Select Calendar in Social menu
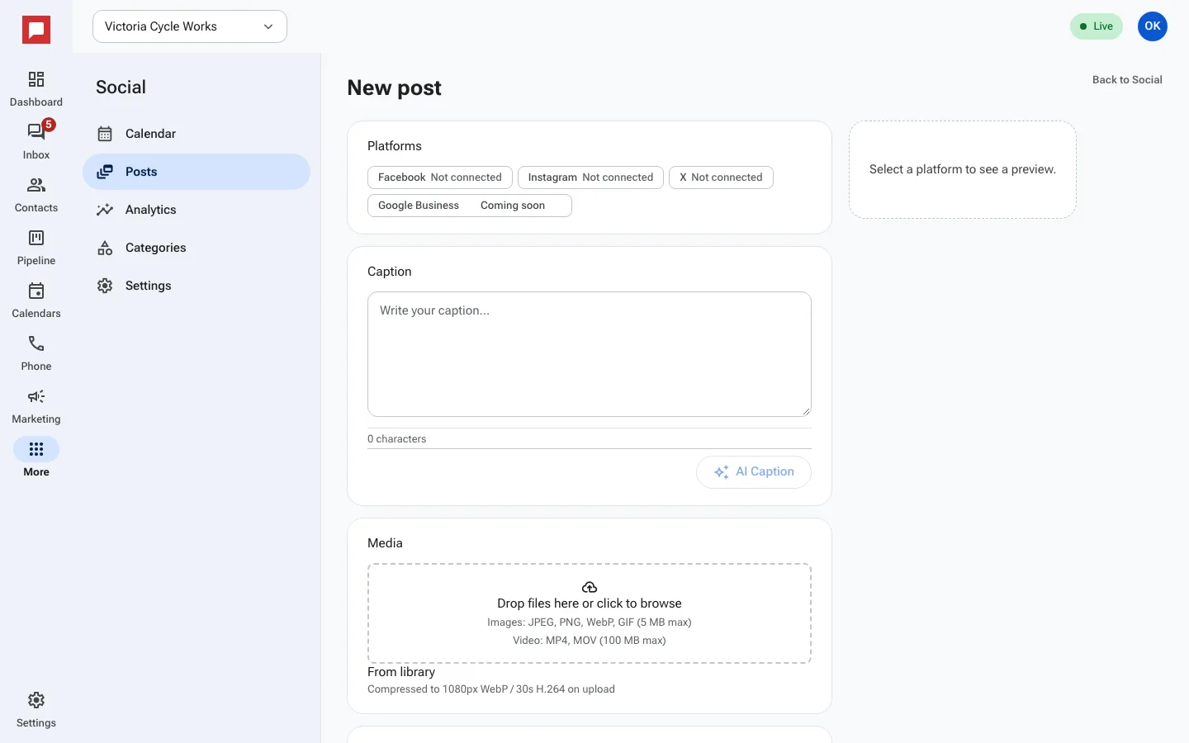The height and width of the screenshot is (743, 1189). 197,134
